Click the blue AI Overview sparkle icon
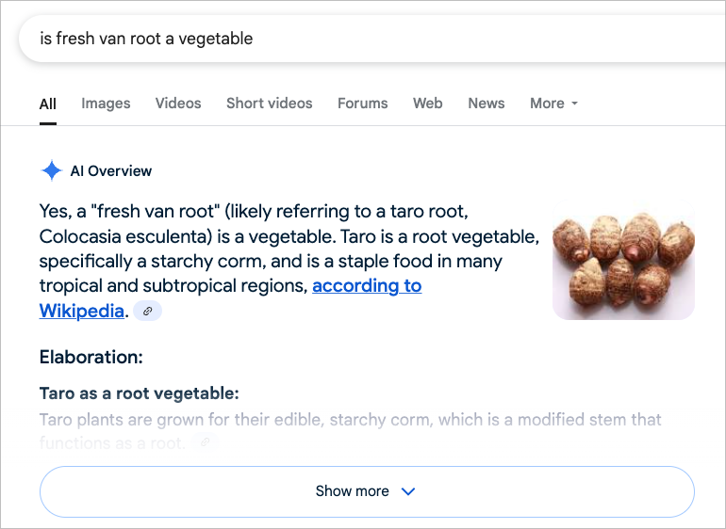The height and width of the screenshot is (529, 726). click(52, 170)
